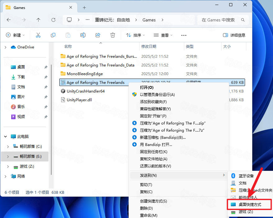Click the Share icon in toolbar

pyautogui.click(x=98, y=35)
